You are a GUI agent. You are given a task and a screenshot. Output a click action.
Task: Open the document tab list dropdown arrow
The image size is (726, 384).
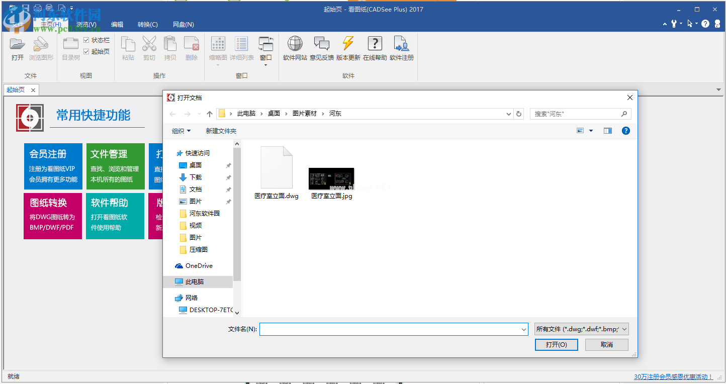pyautogui.click(x=719, y=89)
